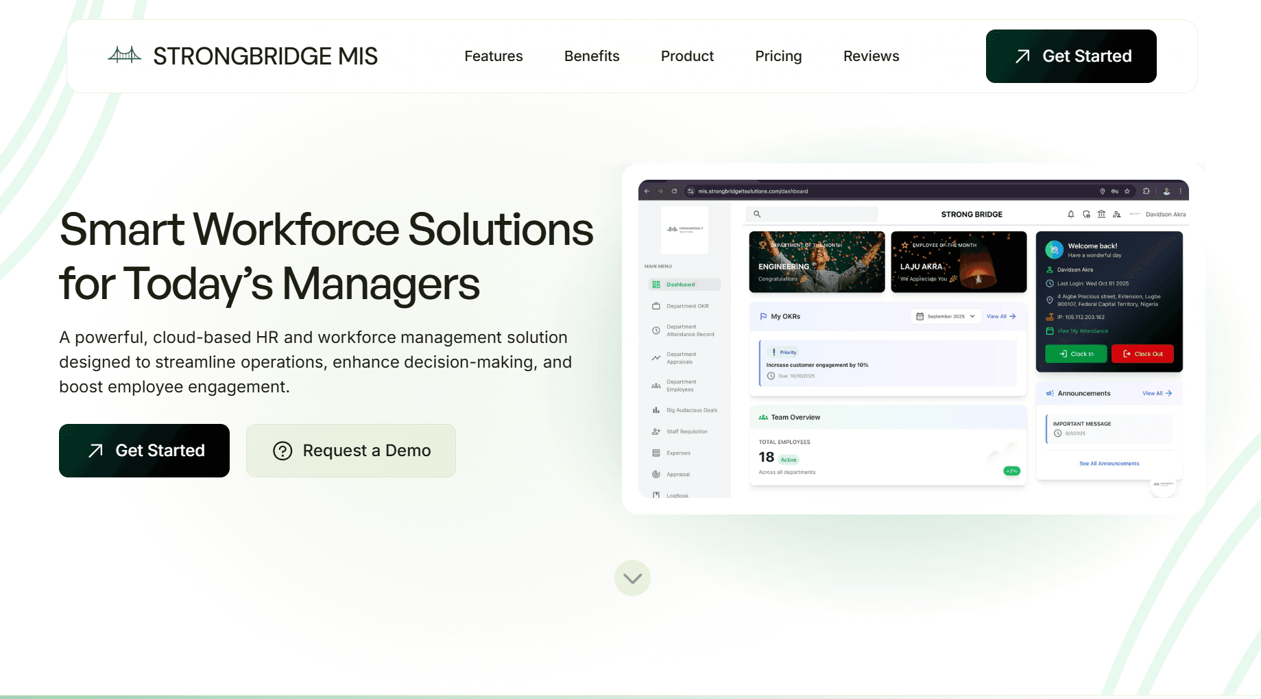The image size is (1261, 699).
Task: Click 'Increase customer engagement by 10%' OKR
Action: (x=817, y=365)
